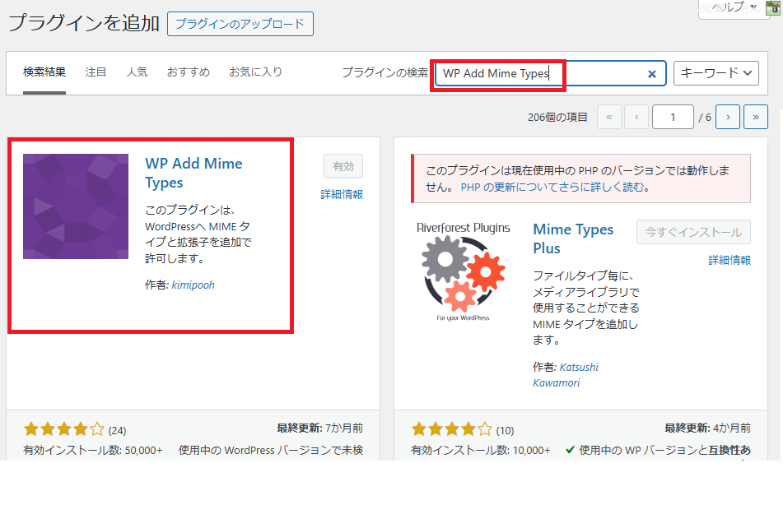Clear the search field with the X icon
783x528 pixels.
pyautogui.click(x=651, y=74)
